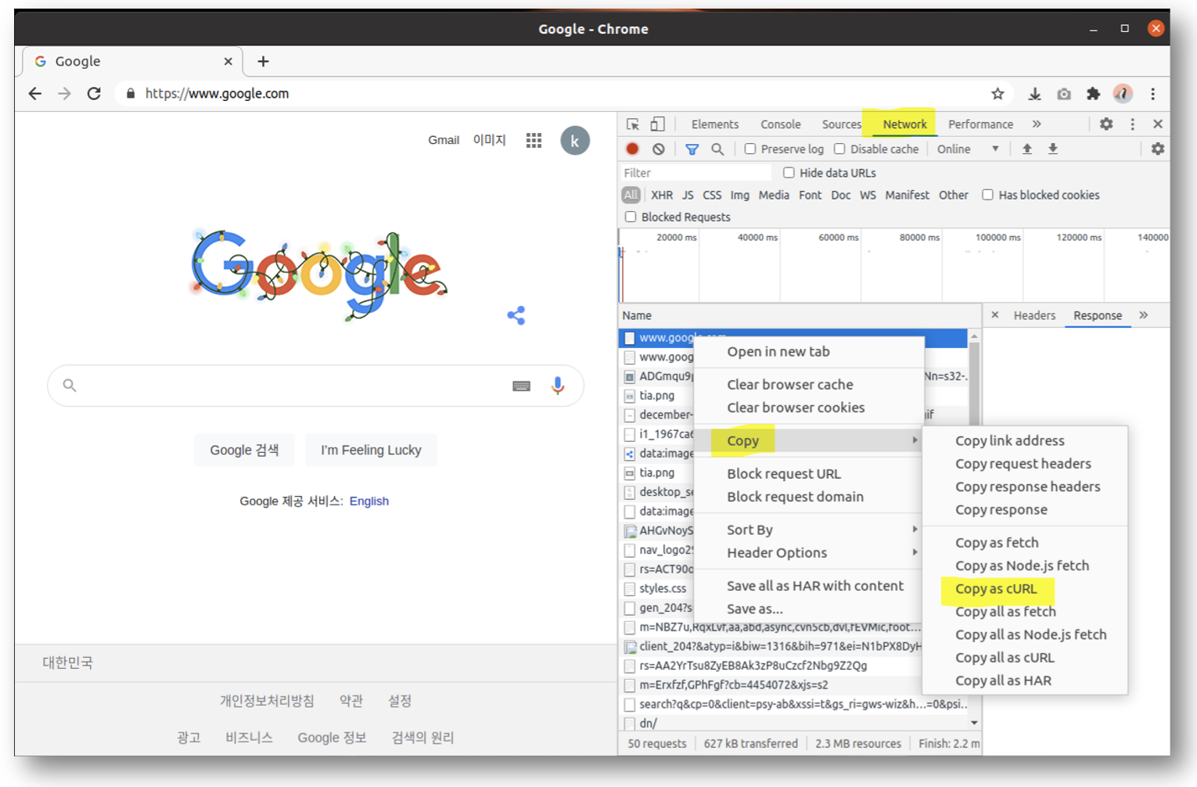This screenshot has width=1197, height=787.
Task: Open a new tab with plus button
Action: click(x=263, y=61)
